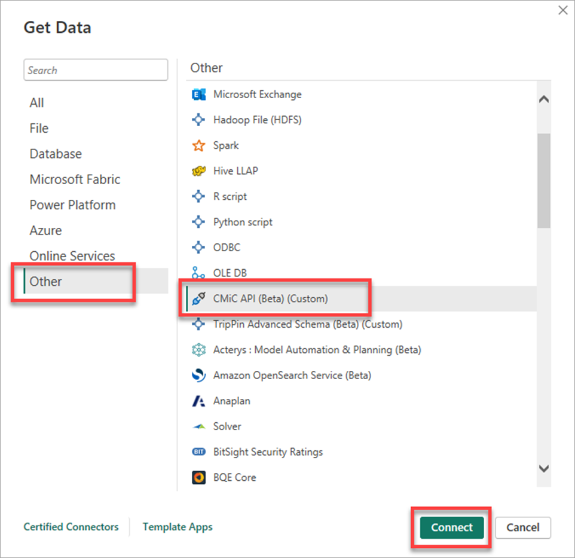Image resolution: width=575 pixels, height=558 pixels.
Task: Select the Azure category
Action: pos(45,230)
